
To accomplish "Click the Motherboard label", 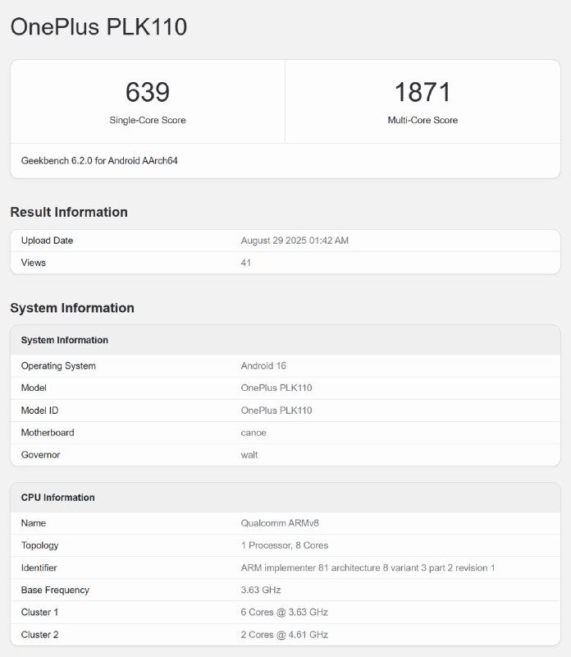I will click(48, 433).
